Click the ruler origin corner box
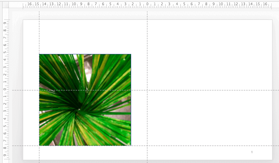 pyautogui.click(x=4, y=4)
